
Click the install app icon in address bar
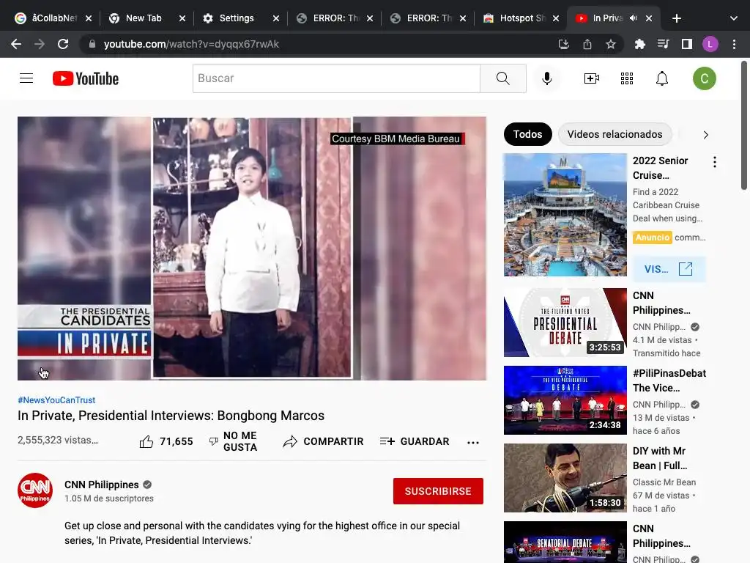click(564, 44)
